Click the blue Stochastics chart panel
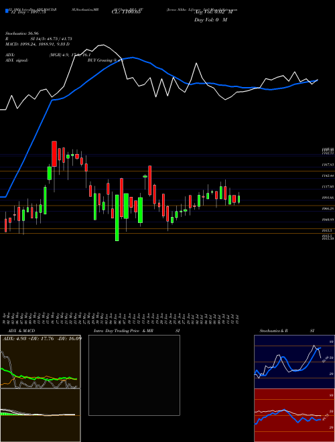The height and width of the screenshot is (442, 335). coord(294,362)
